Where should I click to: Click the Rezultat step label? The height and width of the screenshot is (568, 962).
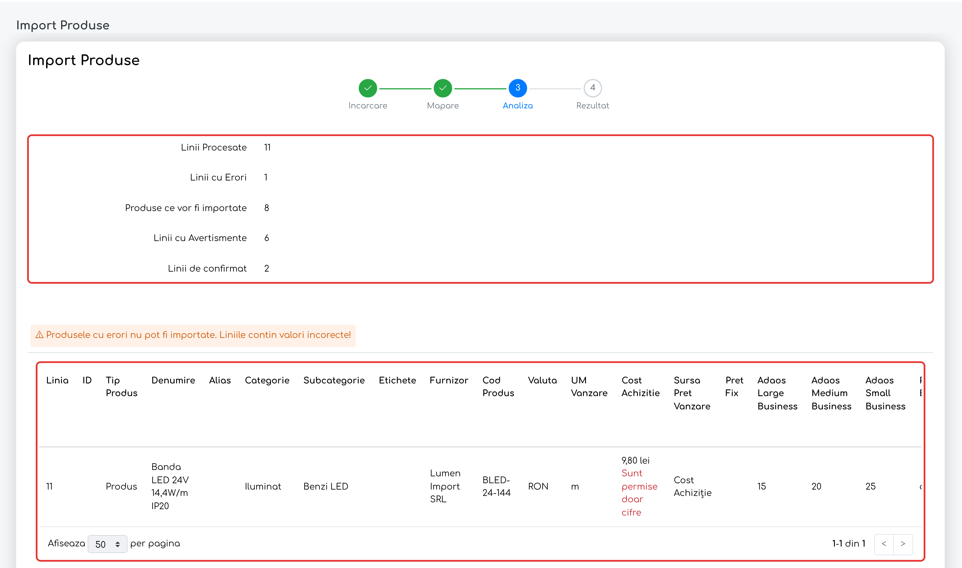(592, 106)
